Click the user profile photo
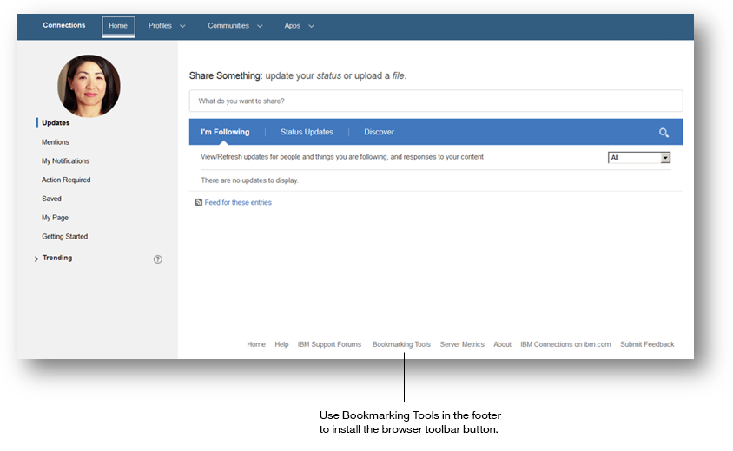Viewport: 733px width, 451px height. click(x=89, y=86)
